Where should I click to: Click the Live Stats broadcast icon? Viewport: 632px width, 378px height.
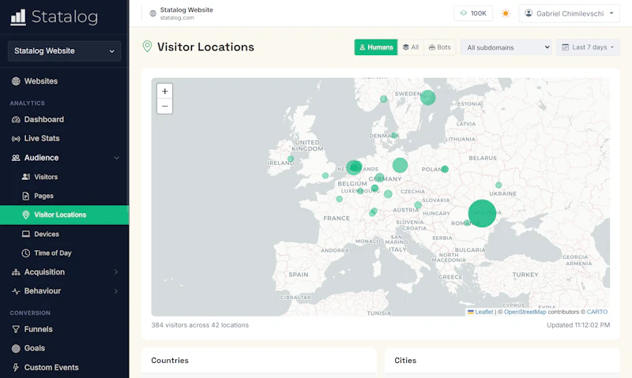[16, 139]
